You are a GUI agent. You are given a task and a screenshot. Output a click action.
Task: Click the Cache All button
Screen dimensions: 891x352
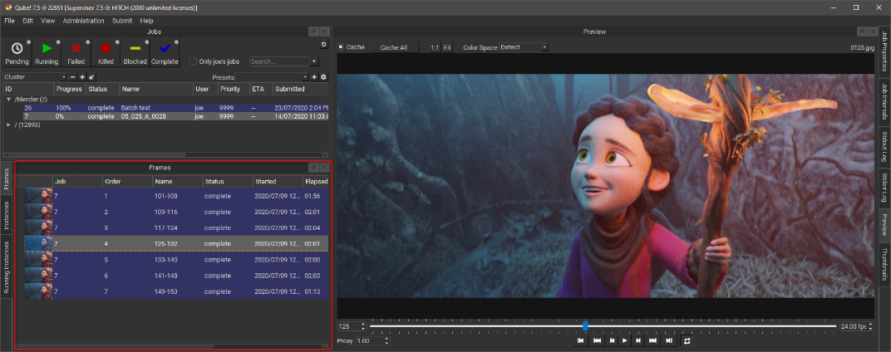[x=394, y=47]
